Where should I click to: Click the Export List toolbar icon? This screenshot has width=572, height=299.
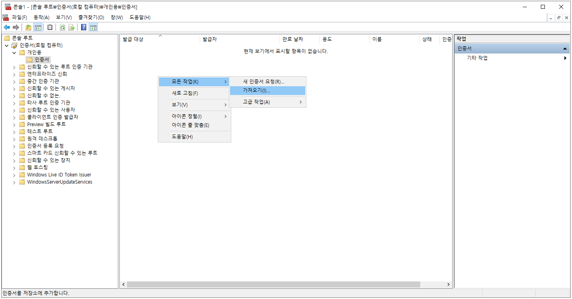point(71,27)
